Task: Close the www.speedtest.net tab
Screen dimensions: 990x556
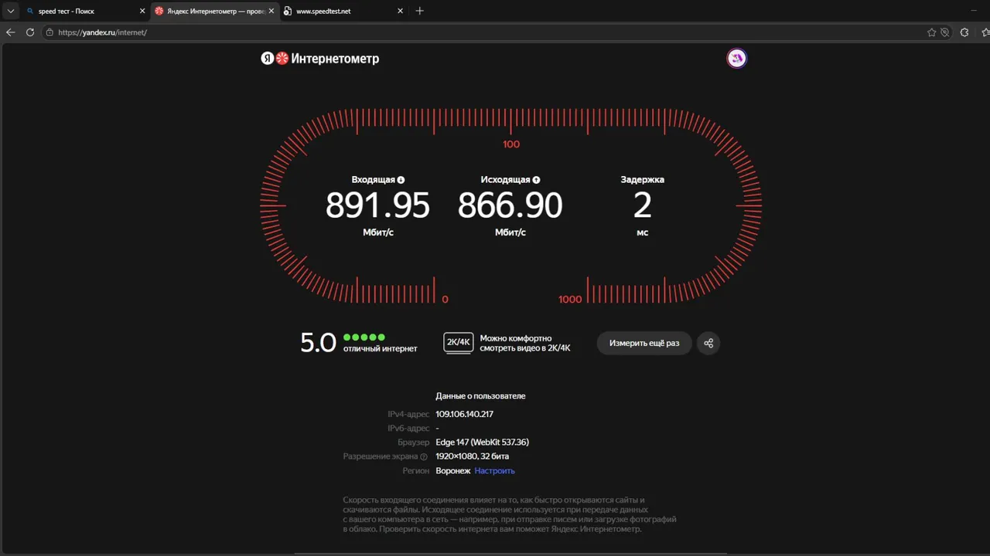Action: (400, 11)
